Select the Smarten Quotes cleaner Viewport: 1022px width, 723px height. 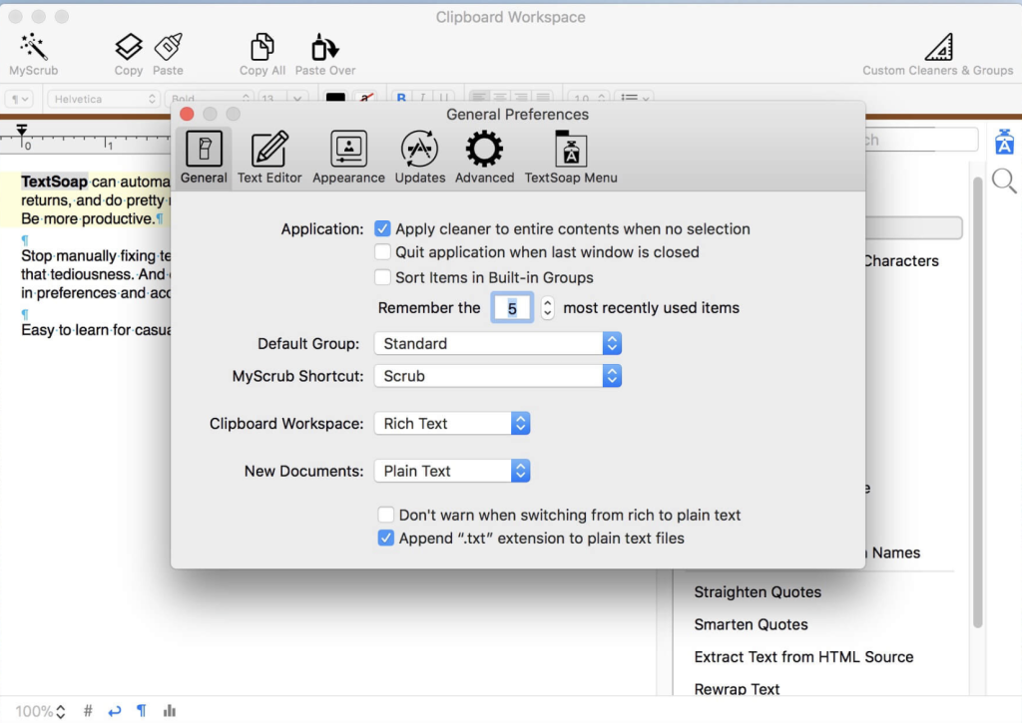tap(751, 624)
